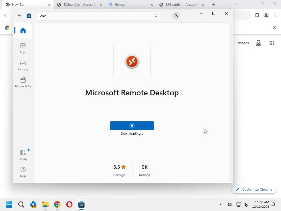Launch Chrome from the taskbar

(x=57, y=204)
